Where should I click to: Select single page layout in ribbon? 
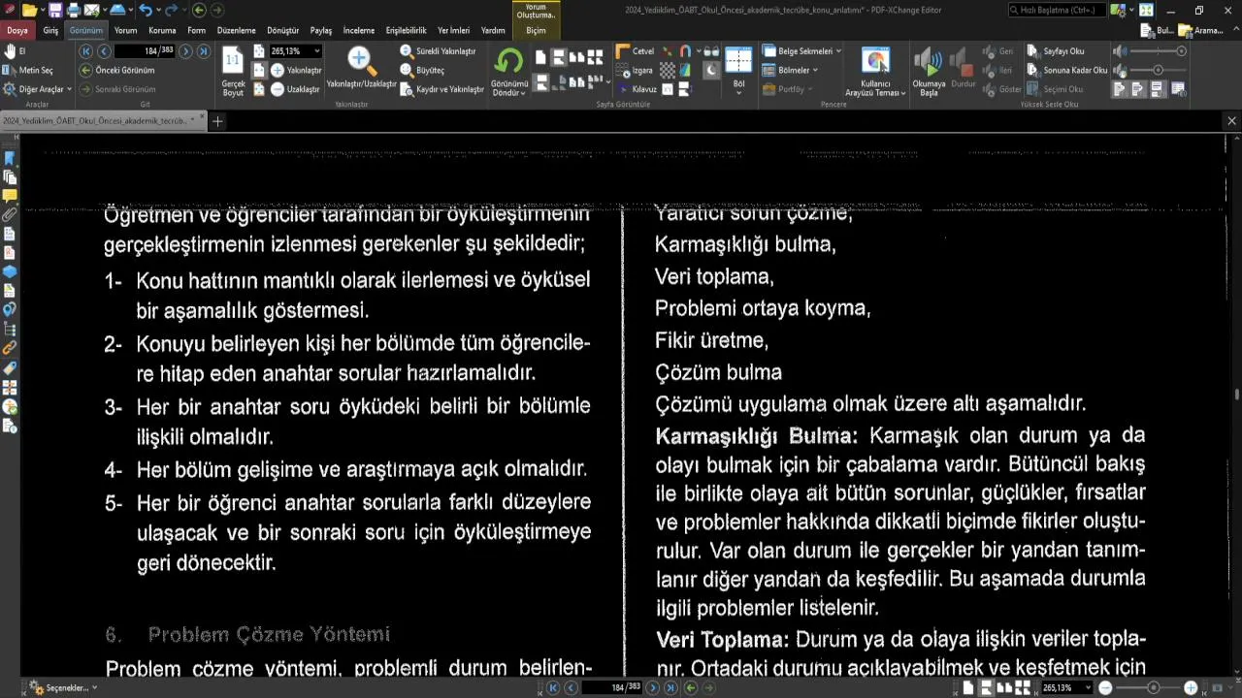(541, 56)
